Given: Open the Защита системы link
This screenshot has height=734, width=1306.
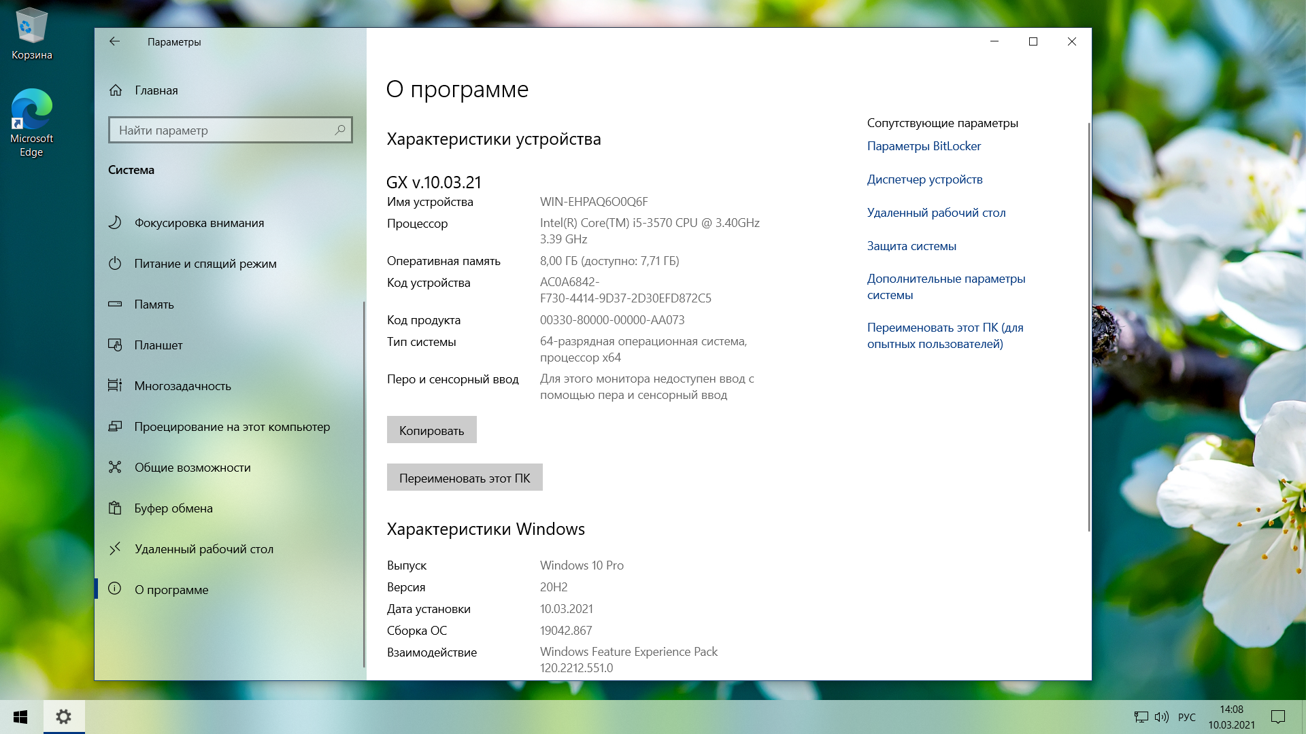Looking at the screenshot, I should [911, 246].
